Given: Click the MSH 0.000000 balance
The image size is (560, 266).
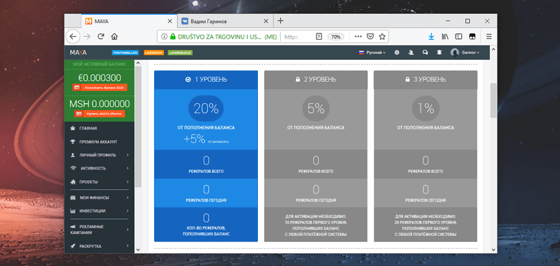Looking at the screenshot, I should [x=99, y=104].
